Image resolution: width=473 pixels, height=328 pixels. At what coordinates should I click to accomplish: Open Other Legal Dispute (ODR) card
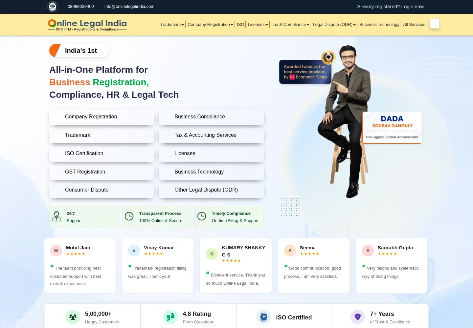click(x=211, y=190)
